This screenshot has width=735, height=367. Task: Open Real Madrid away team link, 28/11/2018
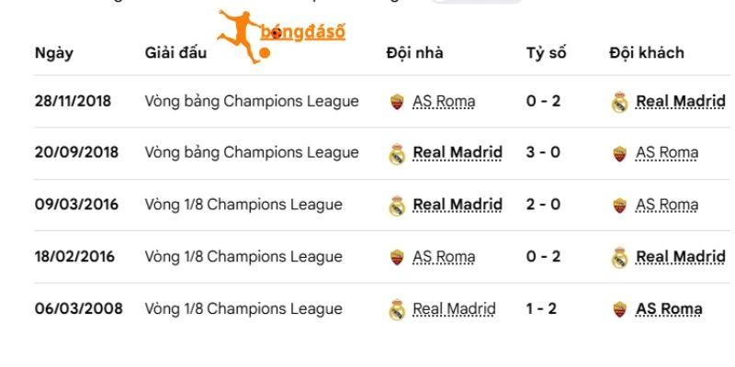click(681, 101)
